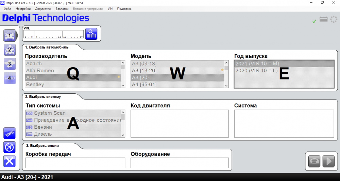The height and width of the screenshot is (181, 340).
Task: Click the favorite star next to Audi
Action: click(x=119, y=77)
